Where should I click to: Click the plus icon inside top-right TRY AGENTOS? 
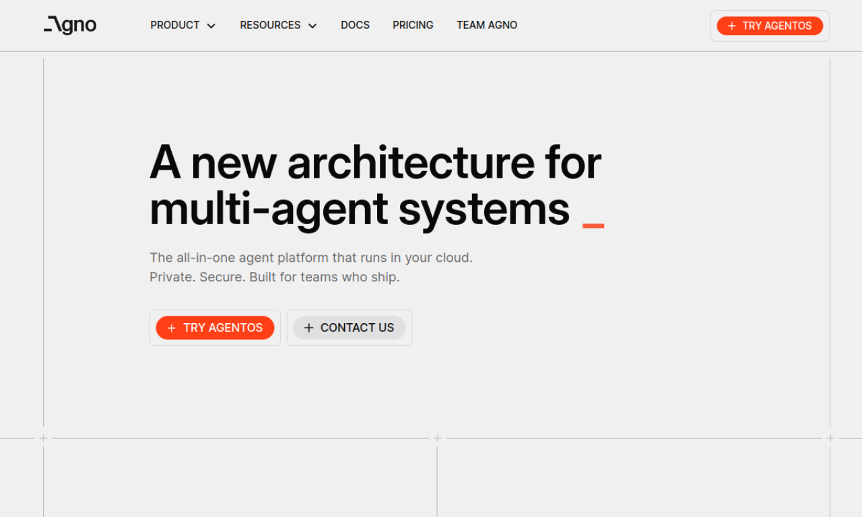731,26
